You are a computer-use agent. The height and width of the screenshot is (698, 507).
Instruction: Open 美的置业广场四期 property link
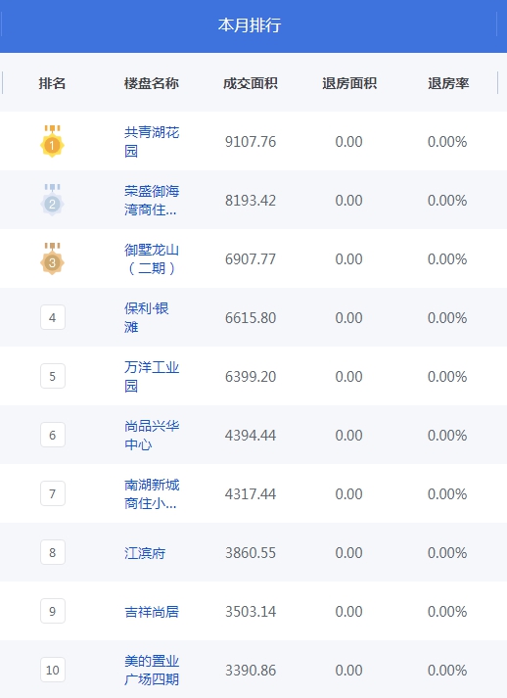152,670
